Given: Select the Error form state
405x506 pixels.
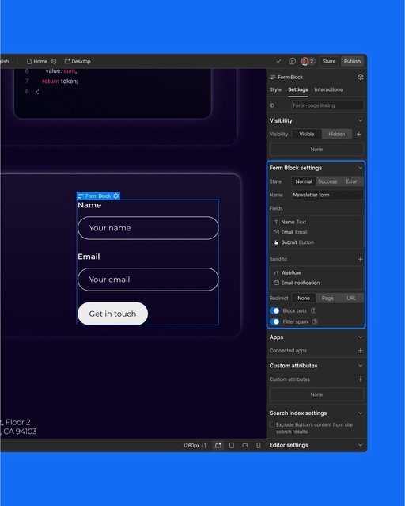Looking at the screenshot, I should point(351,181).
